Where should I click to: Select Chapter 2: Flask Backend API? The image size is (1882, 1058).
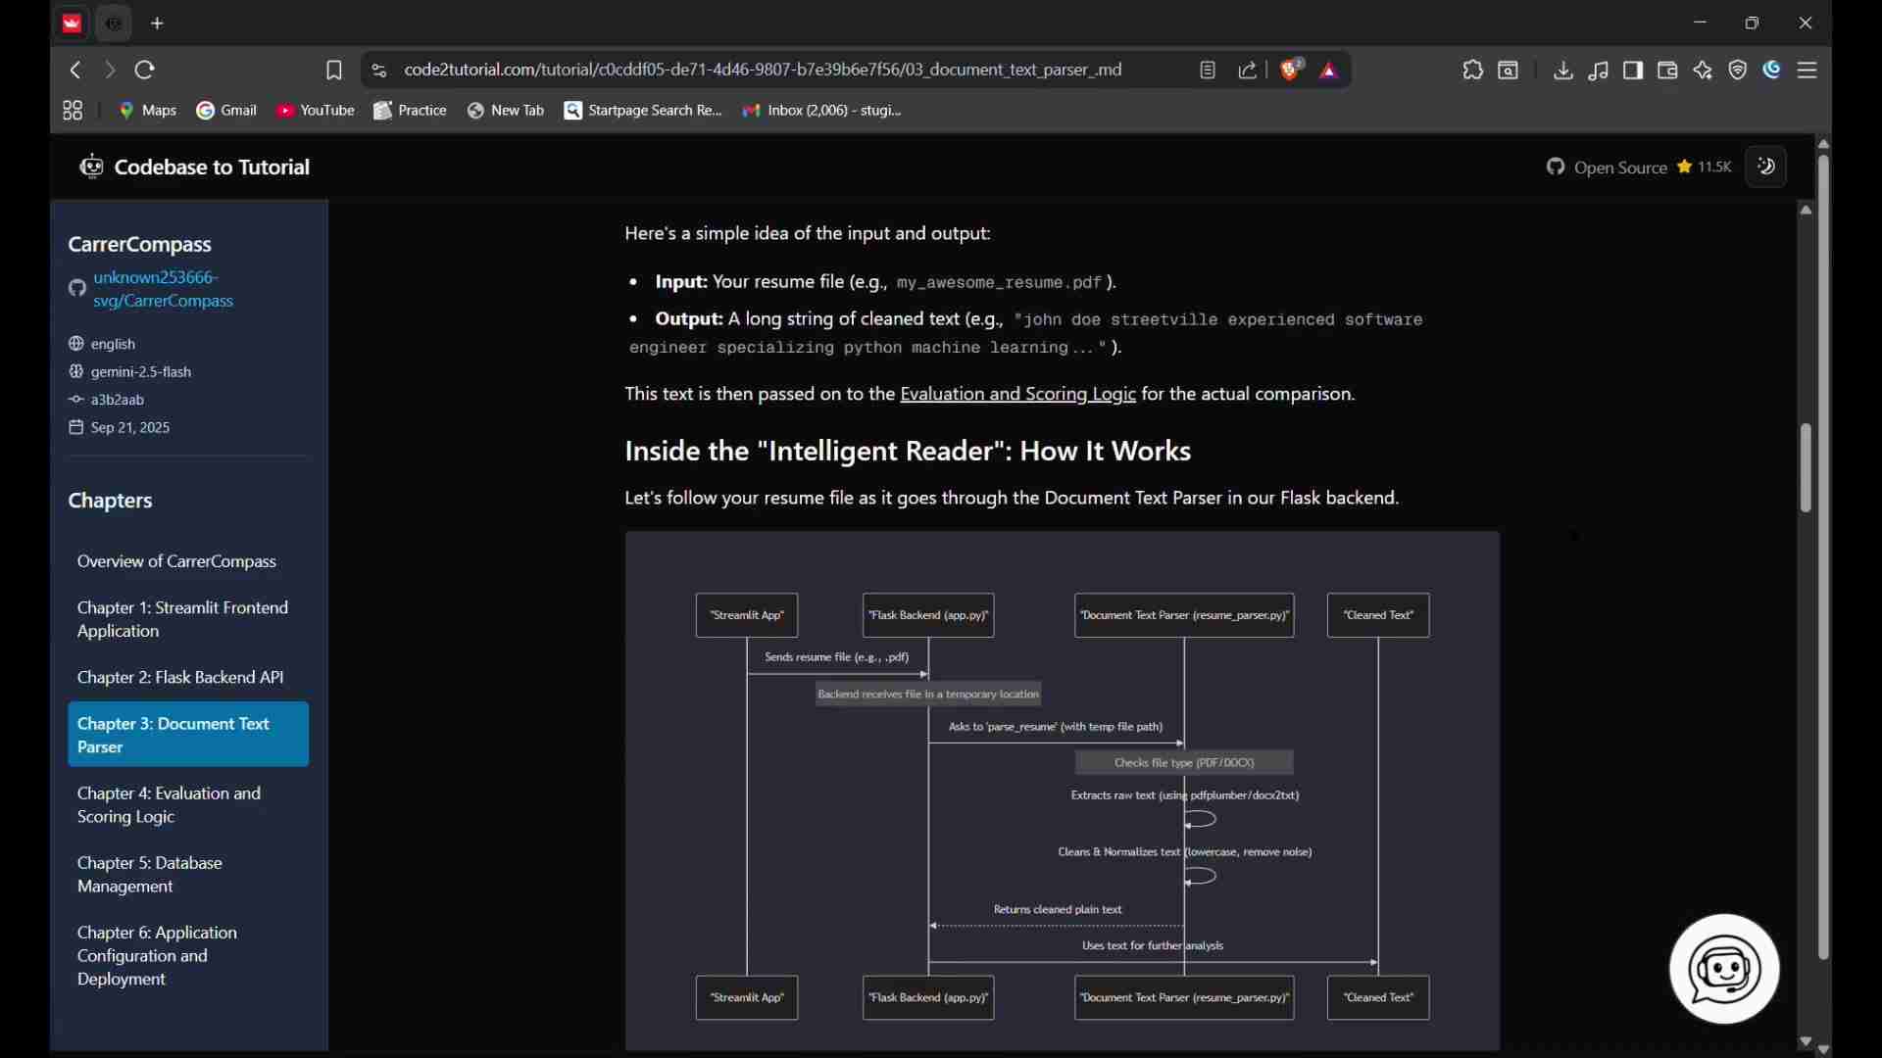pyautogui.click(x=180, y=678)
